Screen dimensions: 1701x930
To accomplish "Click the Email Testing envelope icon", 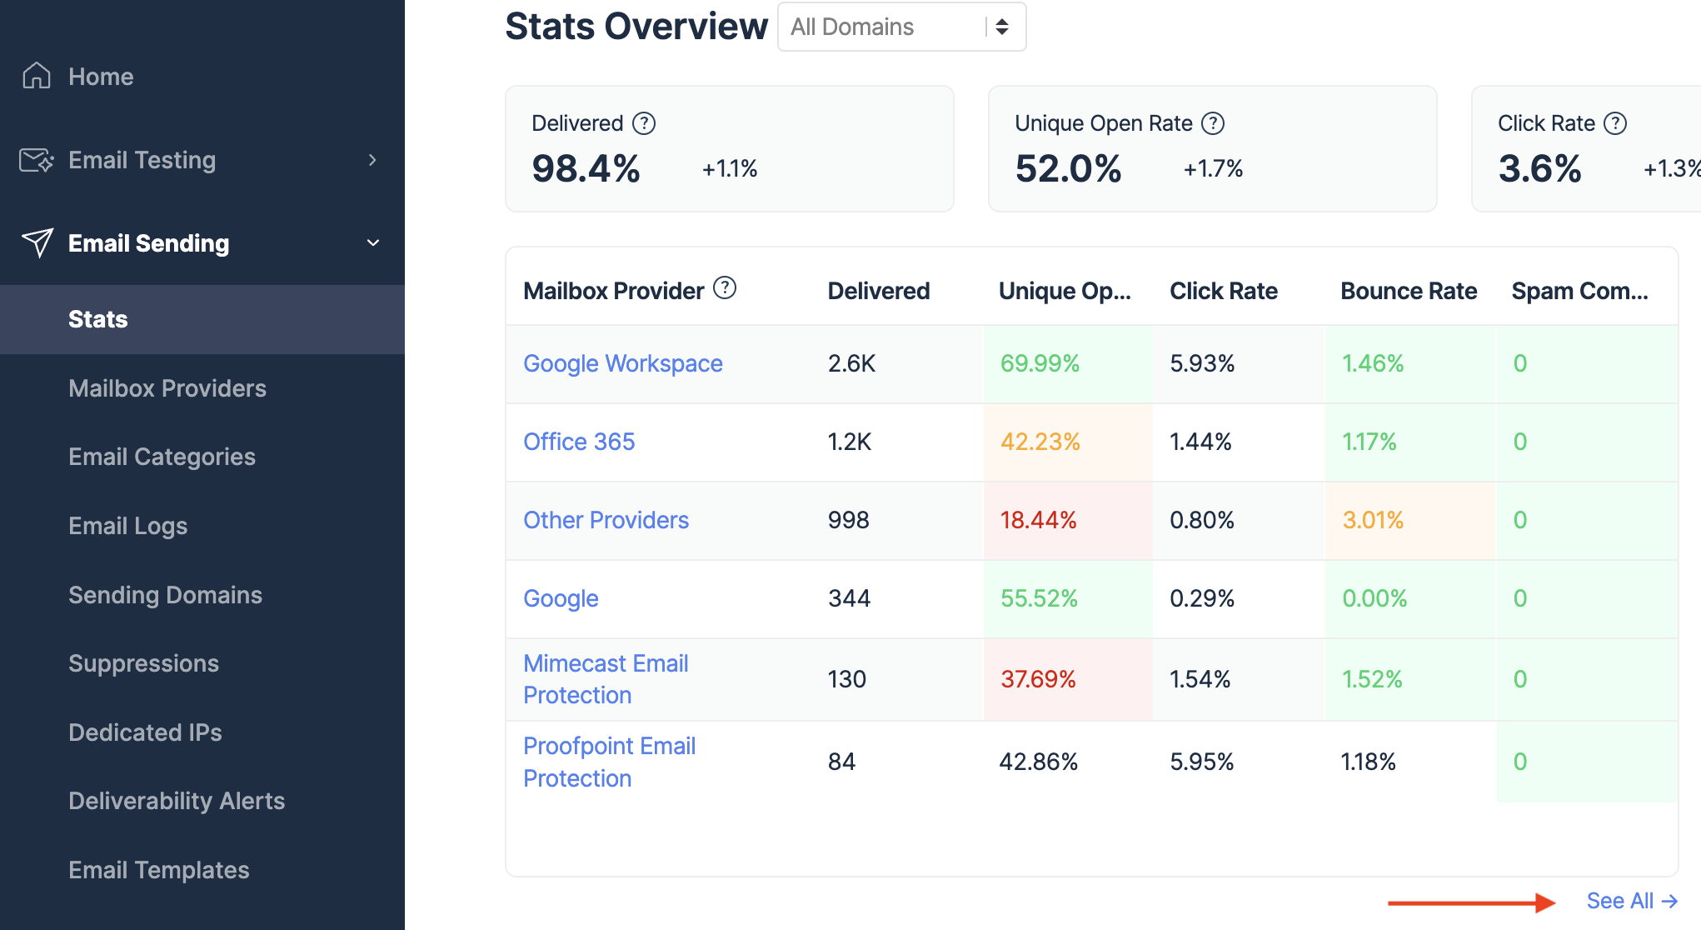I will (x=37, y=160).
